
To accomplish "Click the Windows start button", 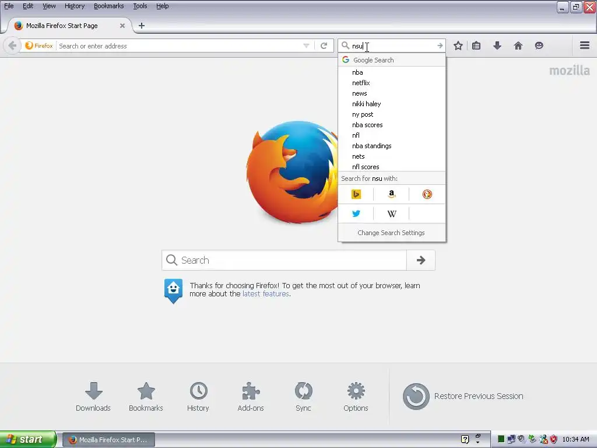I will click(x=28, y=439).
